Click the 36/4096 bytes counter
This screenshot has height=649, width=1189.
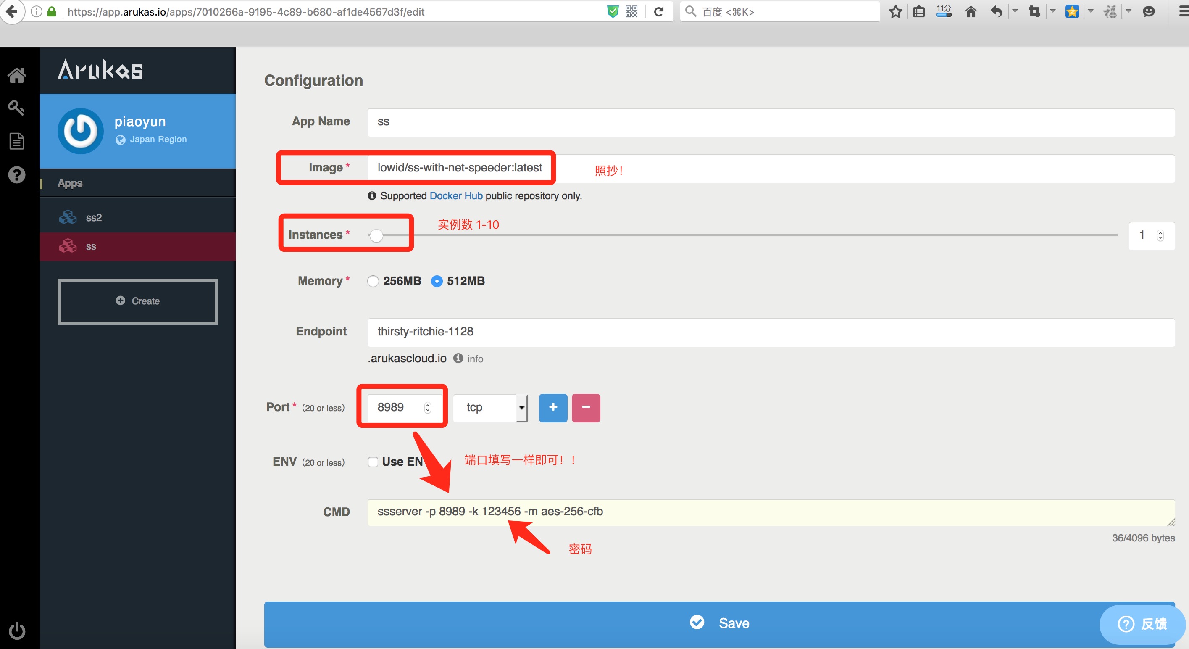click(x=1143, y=538)
